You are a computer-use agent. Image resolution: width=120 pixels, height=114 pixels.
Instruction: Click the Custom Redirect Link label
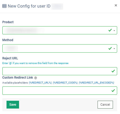(17, 78)
